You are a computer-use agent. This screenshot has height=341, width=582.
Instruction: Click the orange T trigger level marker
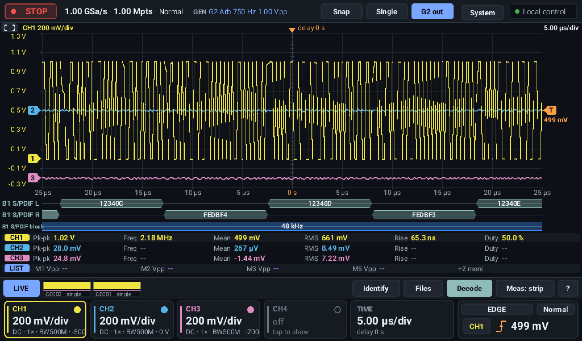point(550,110)
